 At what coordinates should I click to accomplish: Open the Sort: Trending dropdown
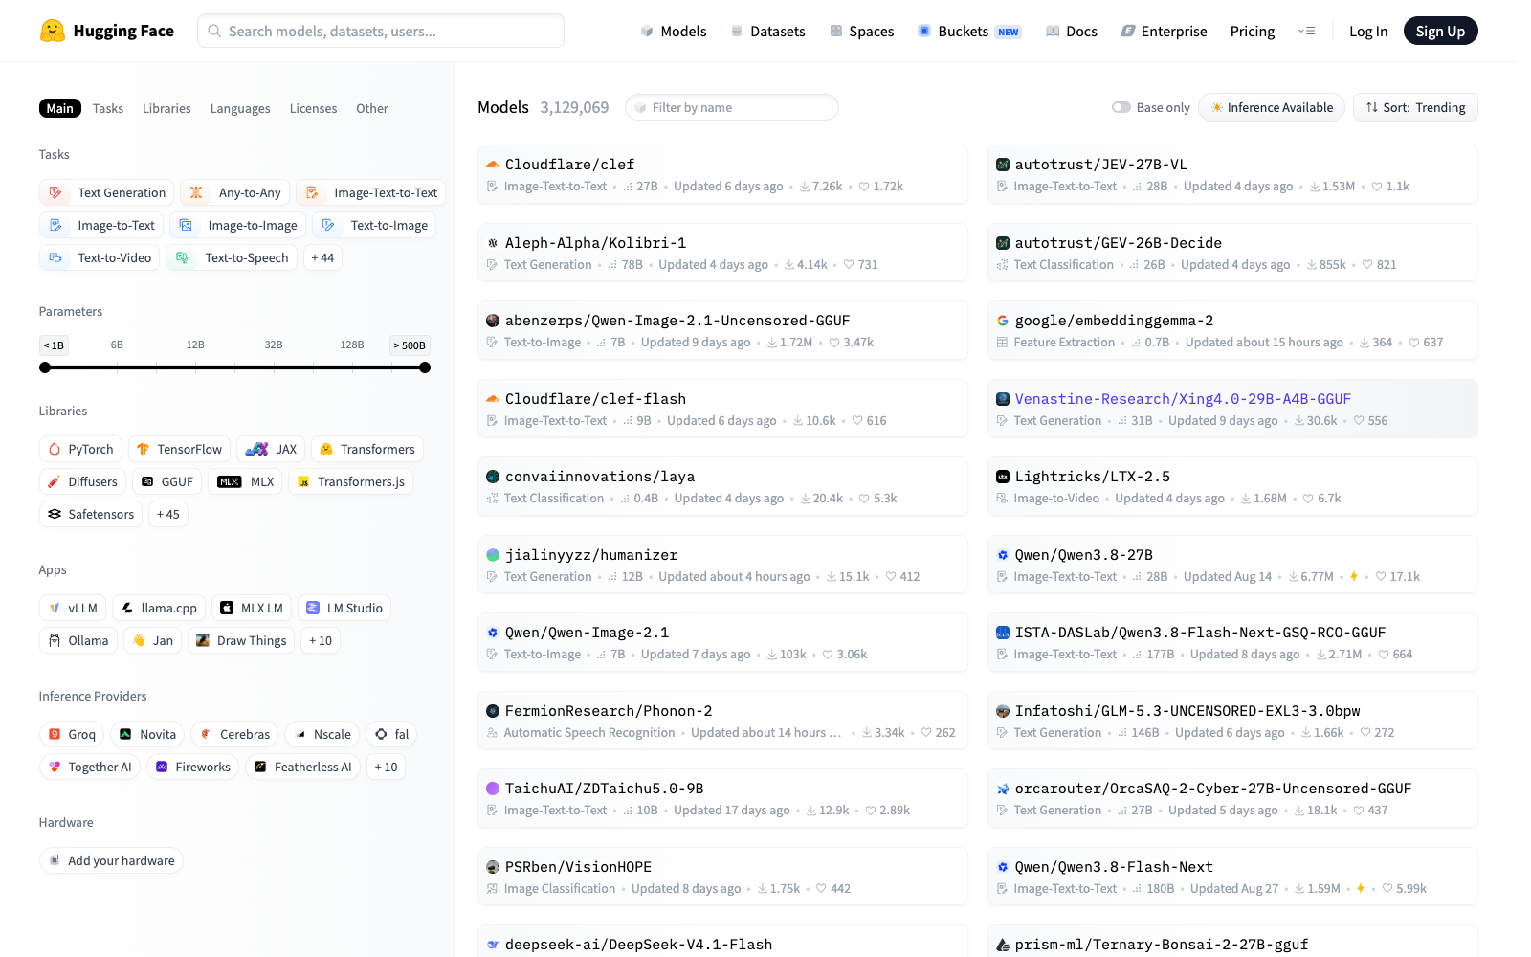1415,107
